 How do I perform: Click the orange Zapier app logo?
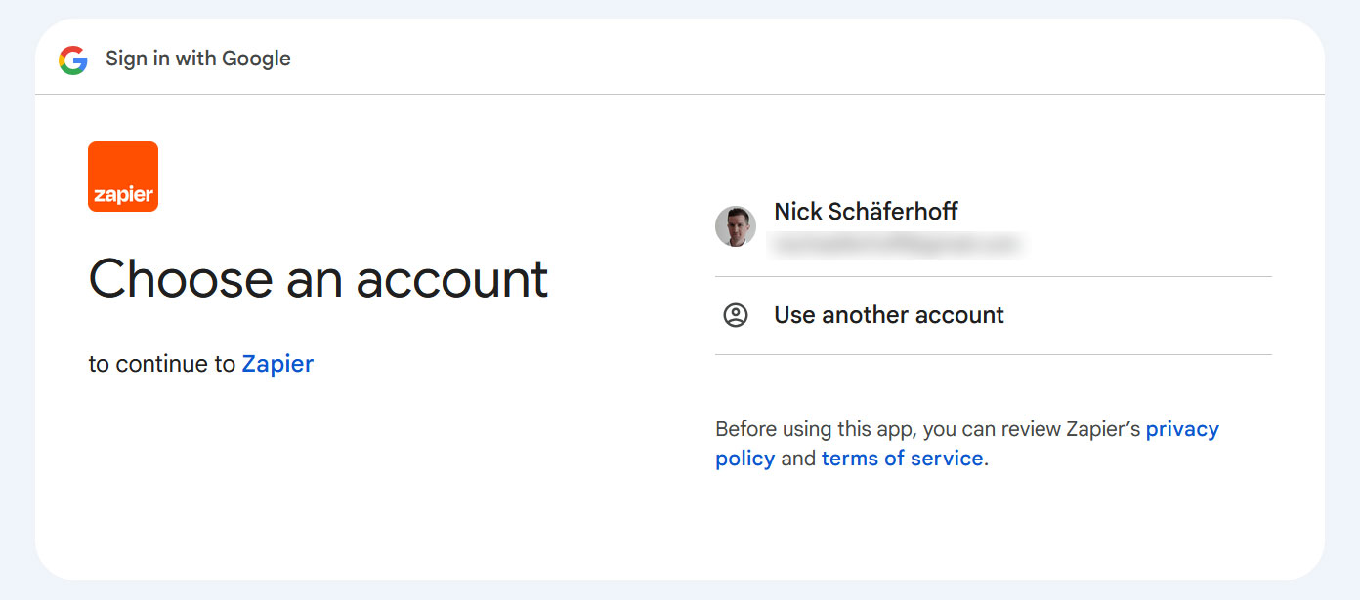click(x=123, y=177)
